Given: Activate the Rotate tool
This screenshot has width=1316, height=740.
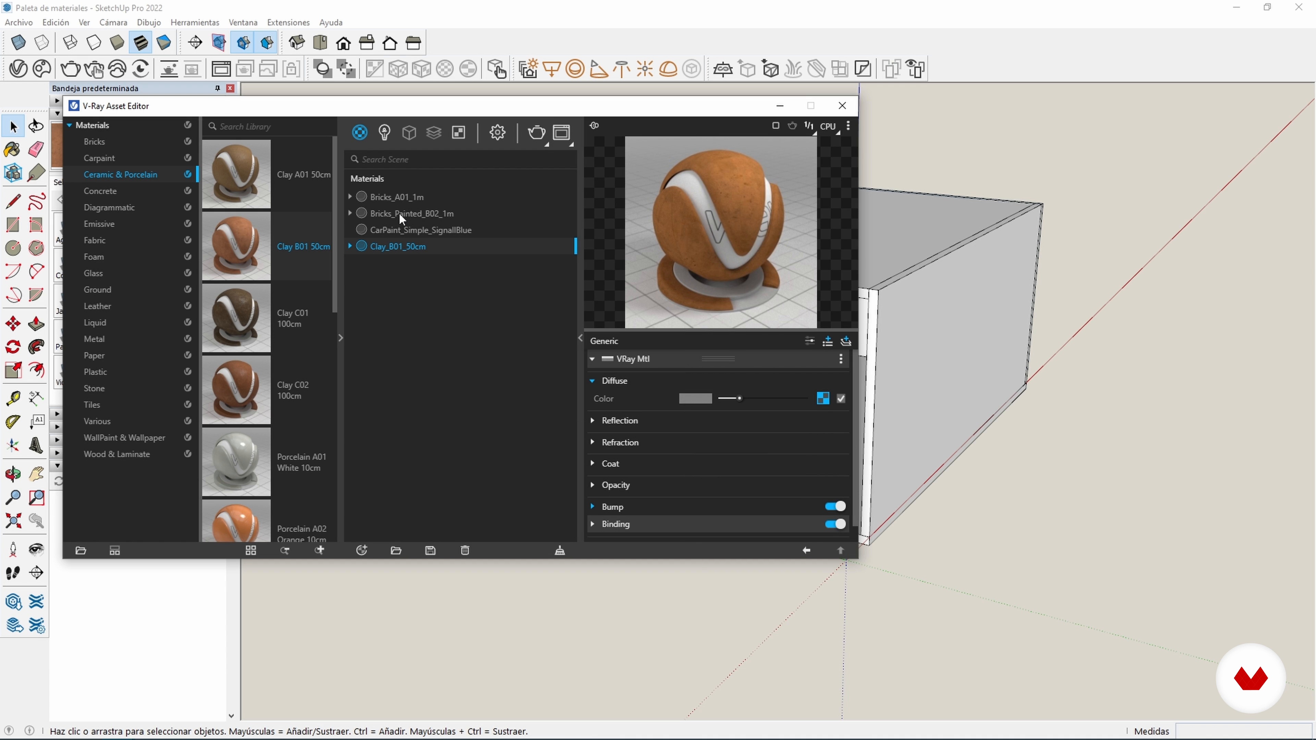Looking at the screenshot, I should pos(13,347).
